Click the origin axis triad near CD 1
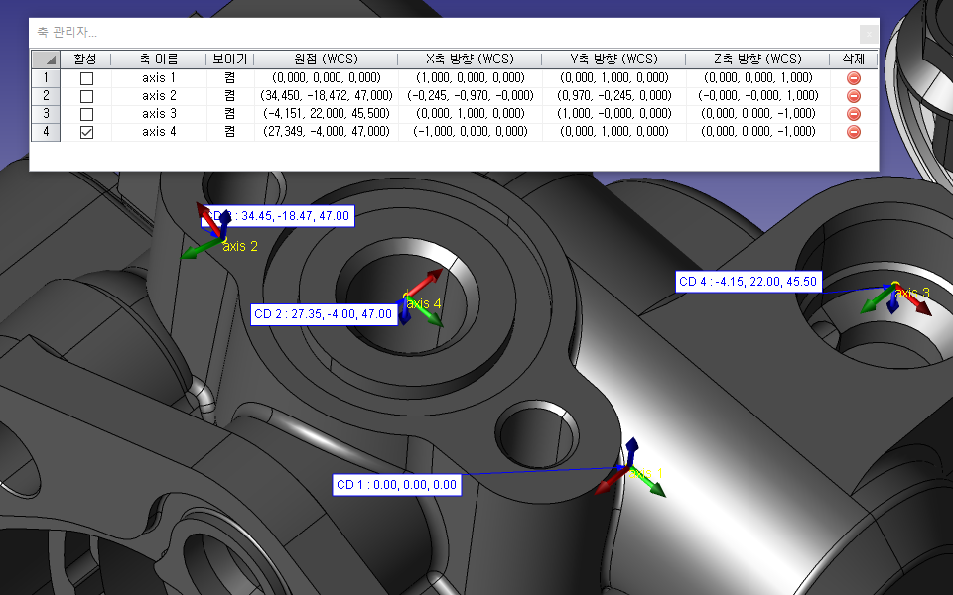The image size is (953, 595). [x=631, y=473]
